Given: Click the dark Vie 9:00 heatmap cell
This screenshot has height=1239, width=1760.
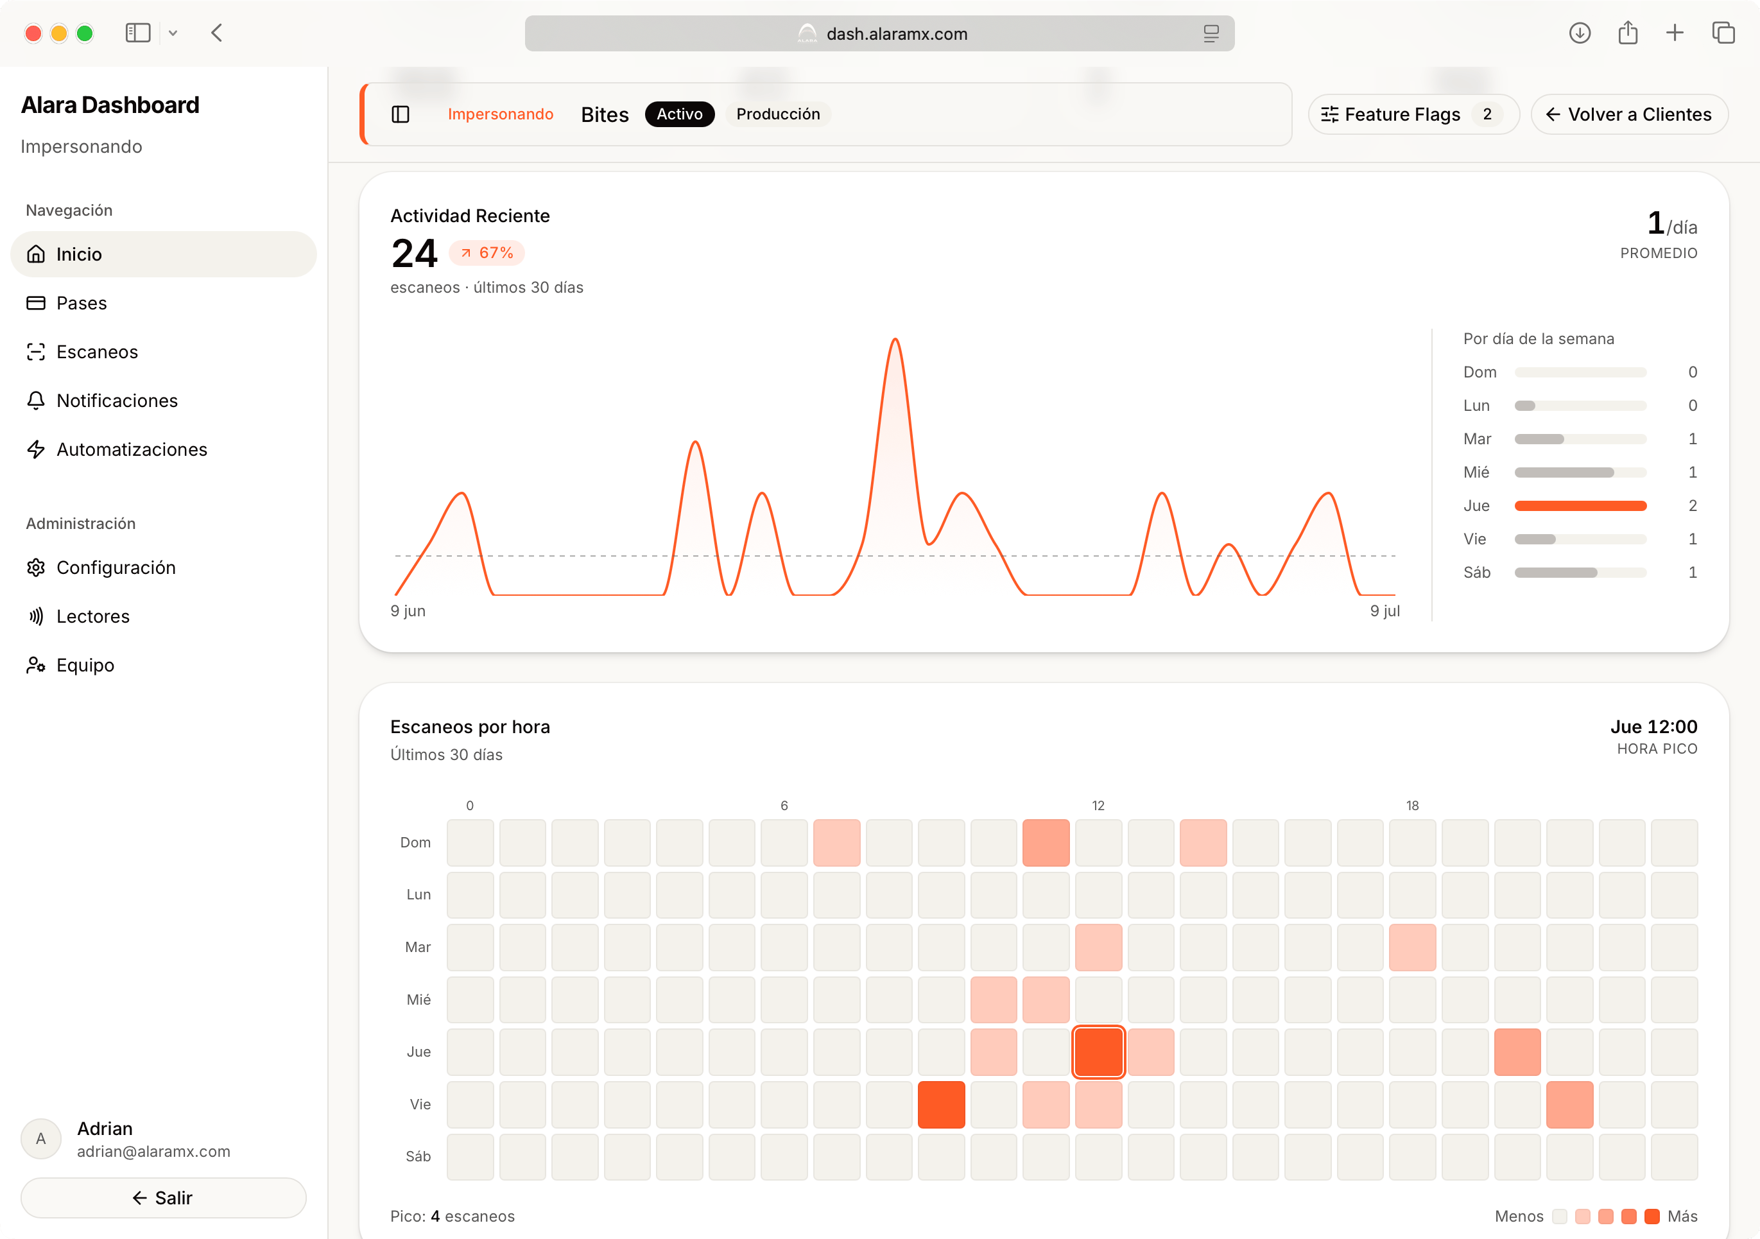Looking at the screenshot, I should point(942,1104).
